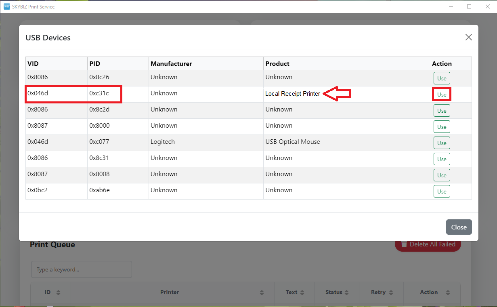The image size is (497, 307).
Task: Focus the 'Type a keyword...' search field
Action: pyautogui.click(x=82, y=269)
